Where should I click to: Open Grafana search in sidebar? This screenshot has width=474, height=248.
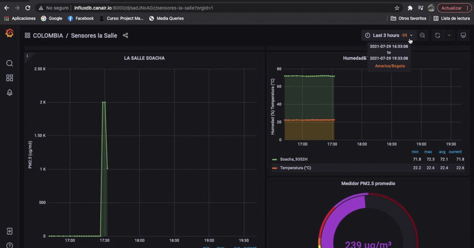pos(9,63)
